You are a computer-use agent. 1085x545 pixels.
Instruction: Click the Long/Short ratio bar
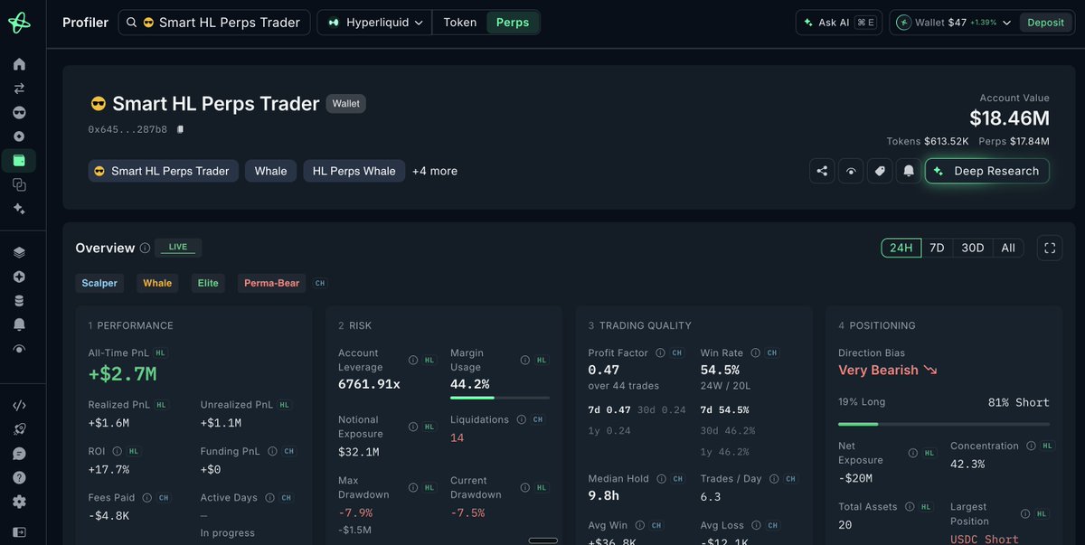pyautogui.click(x=944, y=424)
